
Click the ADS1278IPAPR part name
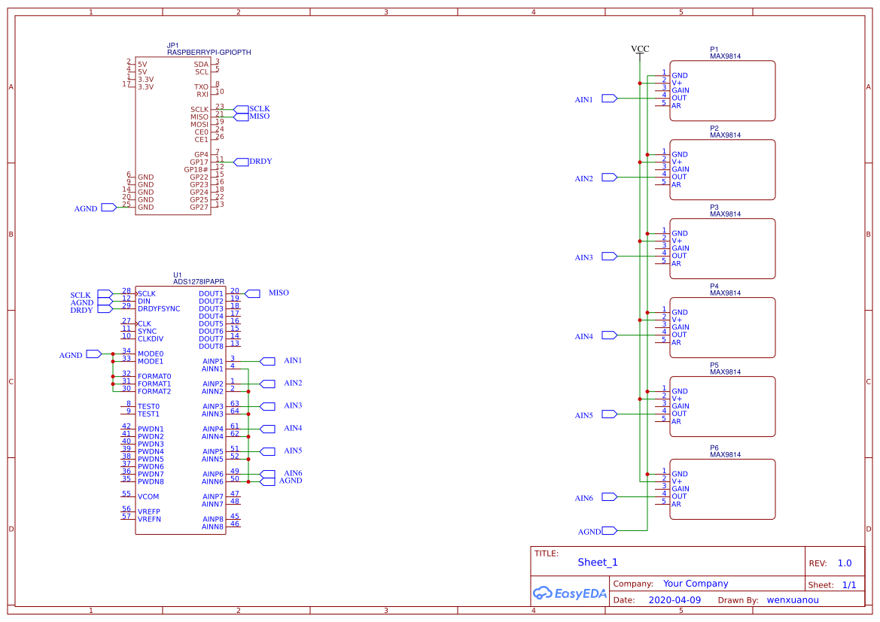coord(199,281)
